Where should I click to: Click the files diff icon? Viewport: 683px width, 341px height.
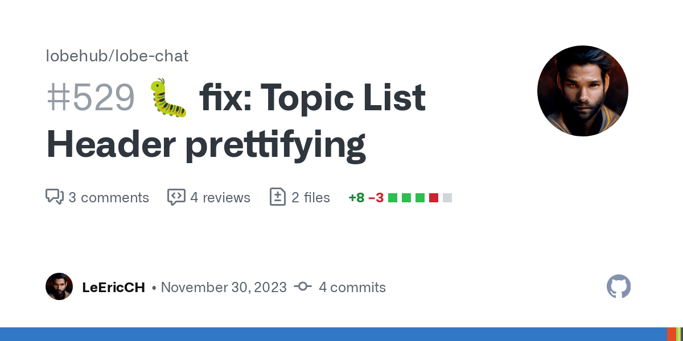(277, 197)
